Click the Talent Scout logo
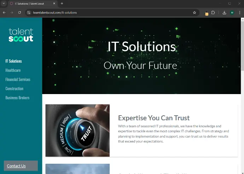Viewport: 244px width, 174px height. pyautogui.click(x=21, y=35)
